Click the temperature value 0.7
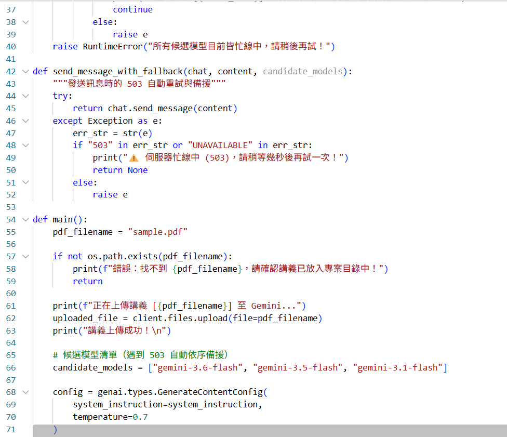The width and height of the screenshot is (507, 437). click(140, 417)
